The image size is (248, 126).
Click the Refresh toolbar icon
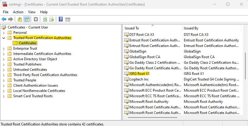[45, 19]
